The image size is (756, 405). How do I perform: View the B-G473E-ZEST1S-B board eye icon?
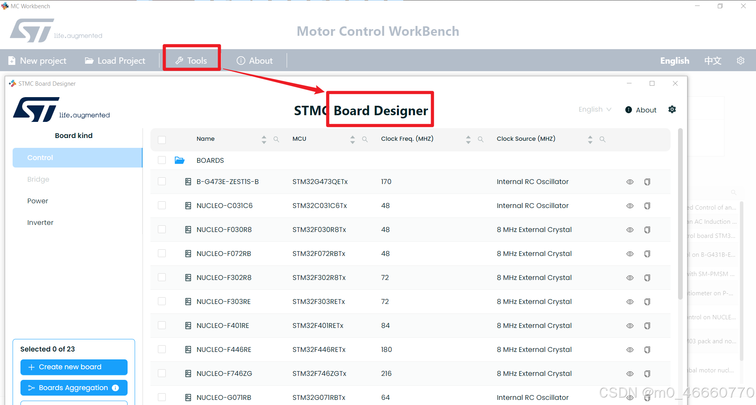[x=630, y=182]
